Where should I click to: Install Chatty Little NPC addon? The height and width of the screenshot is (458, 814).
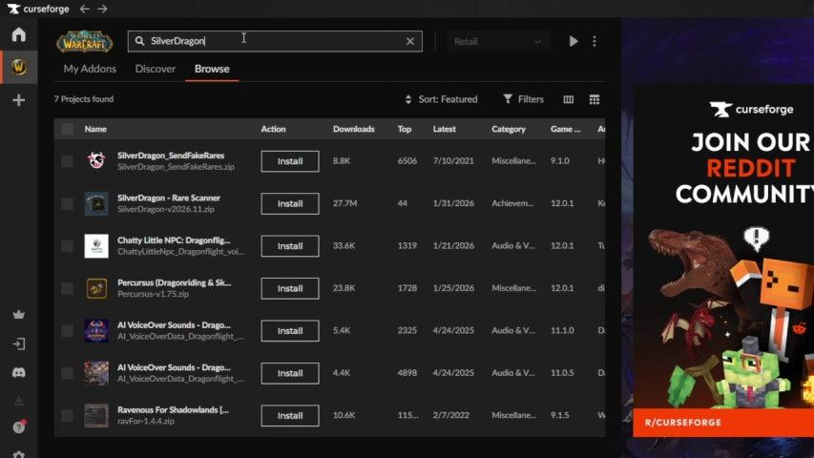[x=290, y=246]
